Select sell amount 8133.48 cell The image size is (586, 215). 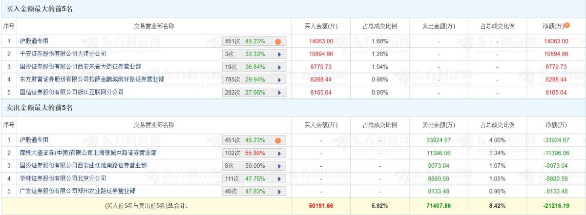pos(438,191)
